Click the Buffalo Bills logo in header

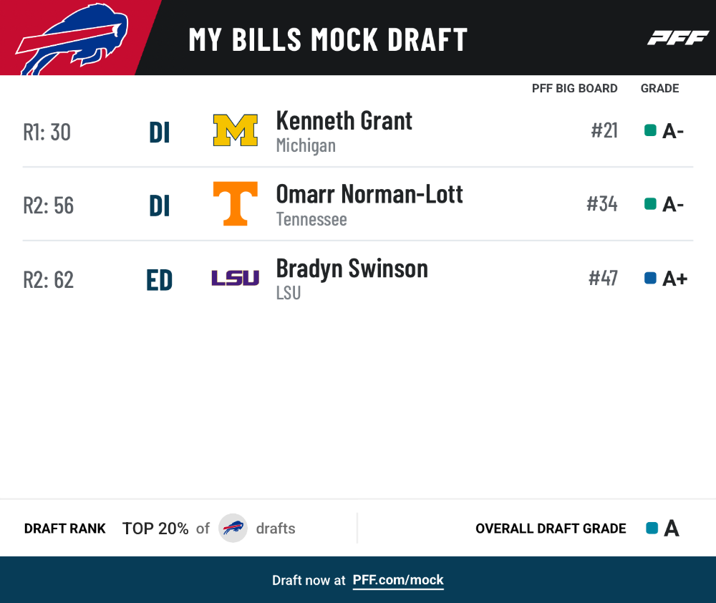(x=72, y=39)
